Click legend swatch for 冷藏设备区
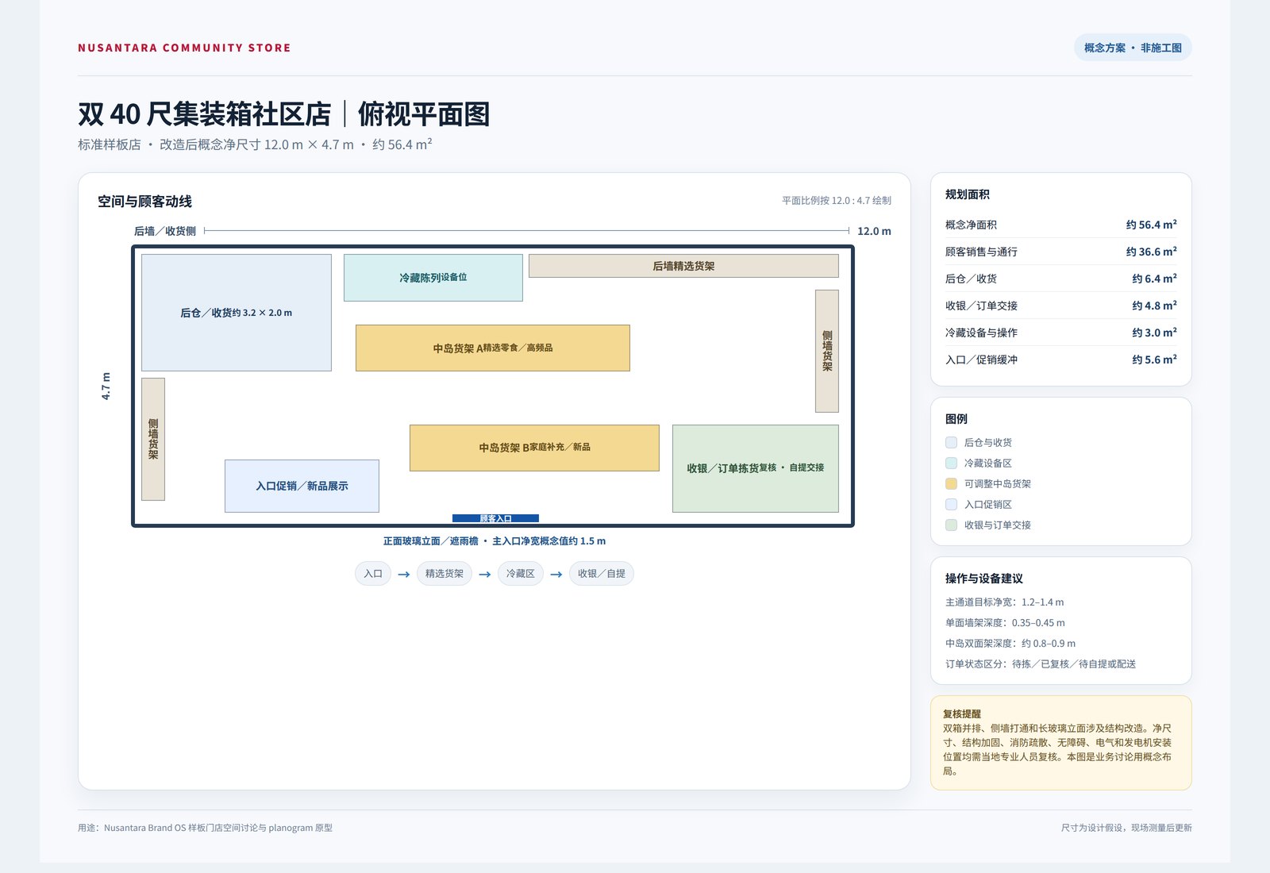1270x873 pixels. tap(951, 463)
